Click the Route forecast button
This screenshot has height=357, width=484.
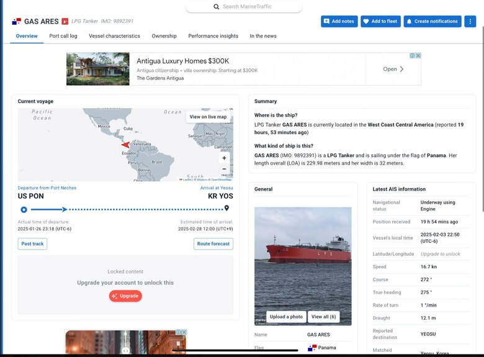click(x=213, y=244)
